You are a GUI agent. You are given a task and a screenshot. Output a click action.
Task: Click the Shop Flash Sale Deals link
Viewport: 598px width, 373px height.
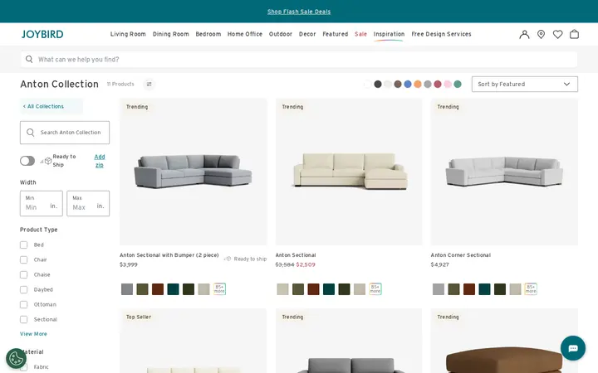click(x=299, y=12)
